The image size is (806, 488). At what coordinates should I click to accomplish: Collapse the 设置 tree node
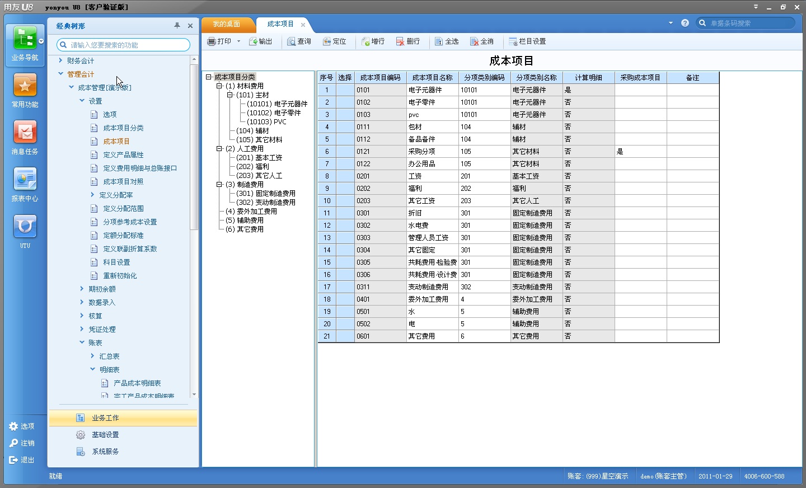point(82,101)
